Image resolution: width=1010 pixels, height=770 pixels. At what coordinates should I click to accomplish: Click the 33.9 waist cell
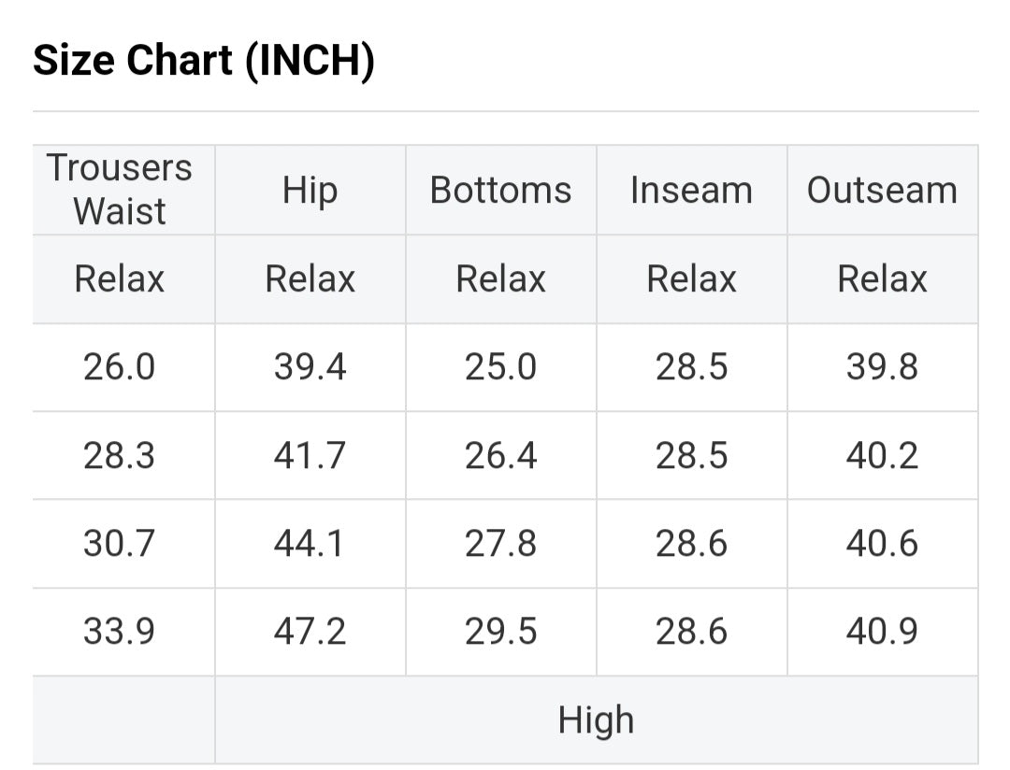coord(120,633)
